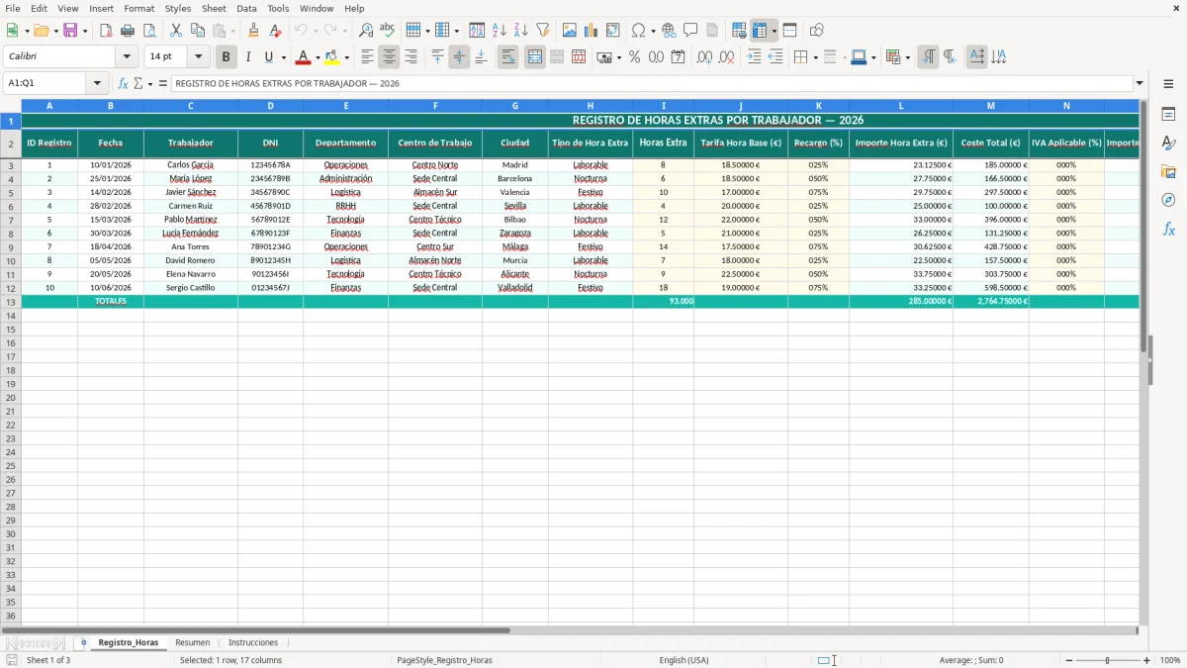Open the Navigator sidebar compass icon

(1168, 200)
